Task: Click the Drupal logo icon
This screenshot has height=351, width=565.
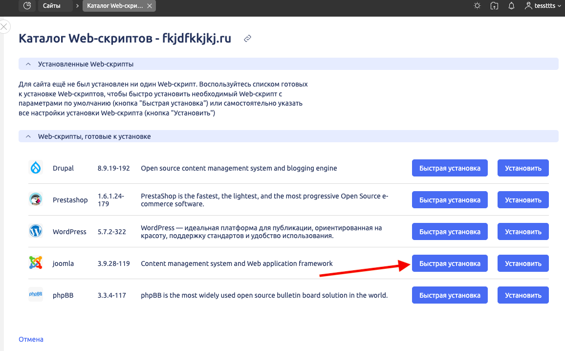Action: tap(36, 168)
